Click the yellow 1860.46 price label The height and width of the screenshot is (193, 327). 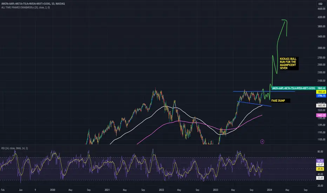point(321,92)
